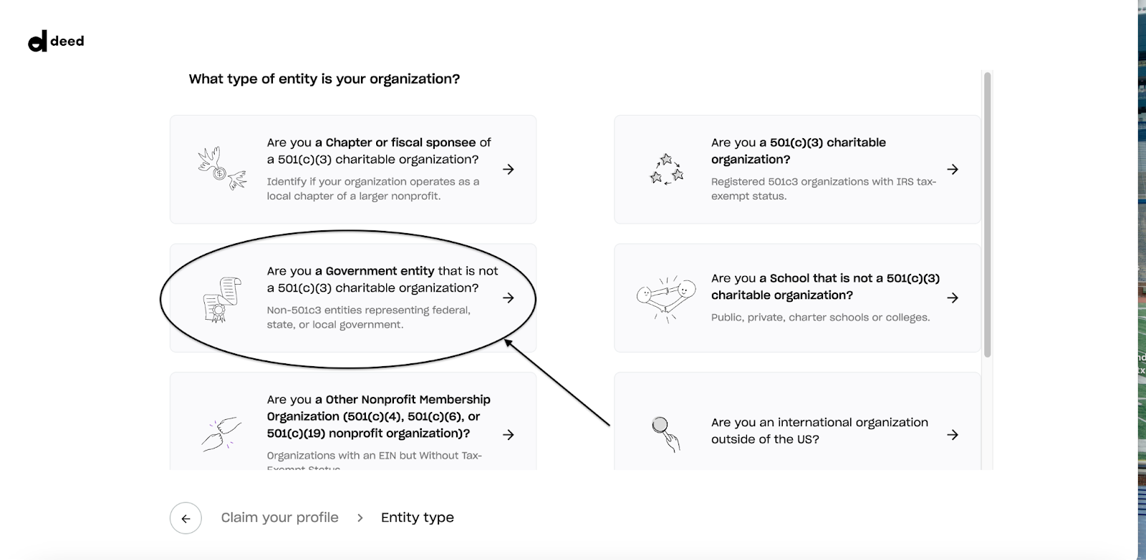Click the arrow on the School entity card

click(953, 297)
